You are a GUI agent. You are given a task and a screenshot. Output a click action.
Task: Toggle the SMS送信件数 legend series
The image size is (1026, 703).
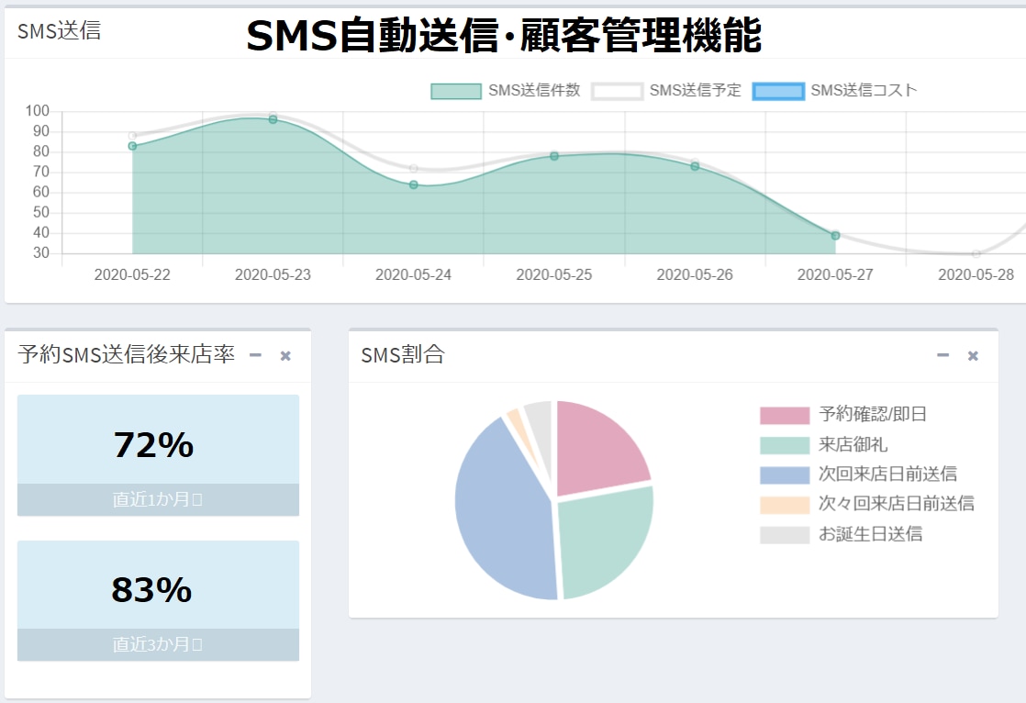[x=505, y=90]
